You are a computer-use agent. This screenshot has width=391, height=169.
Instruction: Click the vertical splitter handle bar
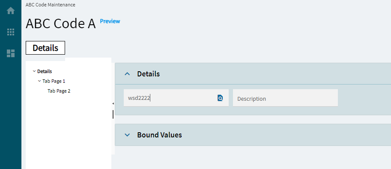[x=113, y=114]
